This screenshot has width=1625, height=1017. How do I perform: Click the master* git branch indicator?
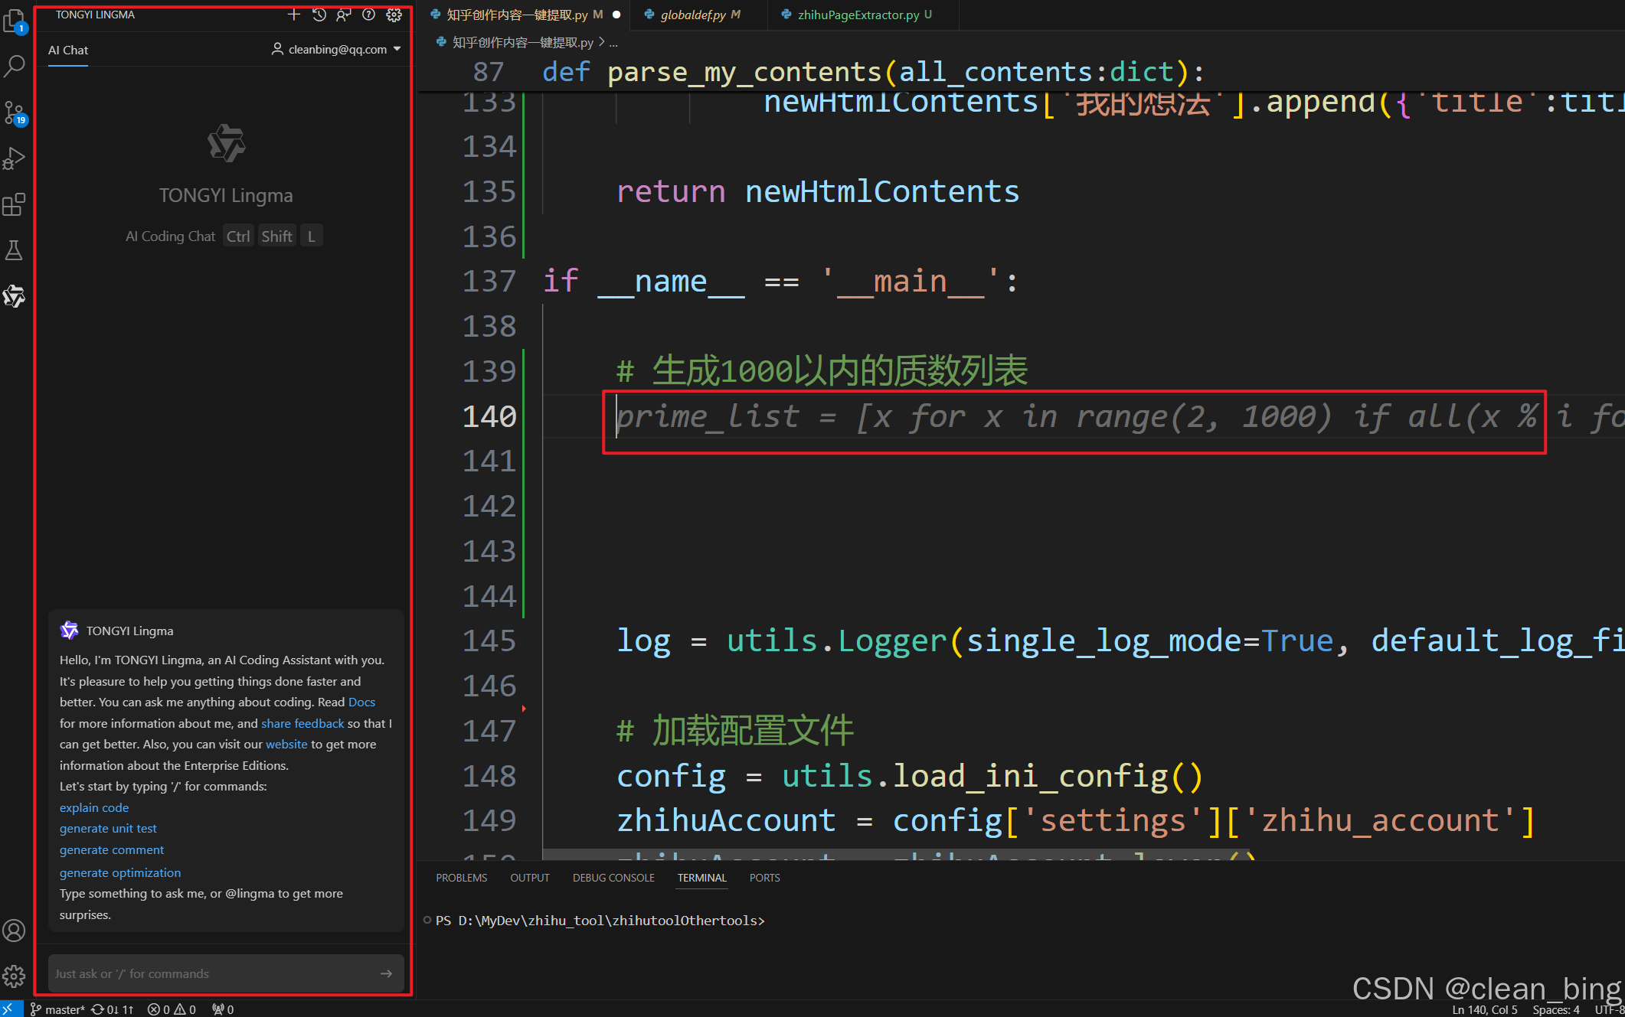58,1009
